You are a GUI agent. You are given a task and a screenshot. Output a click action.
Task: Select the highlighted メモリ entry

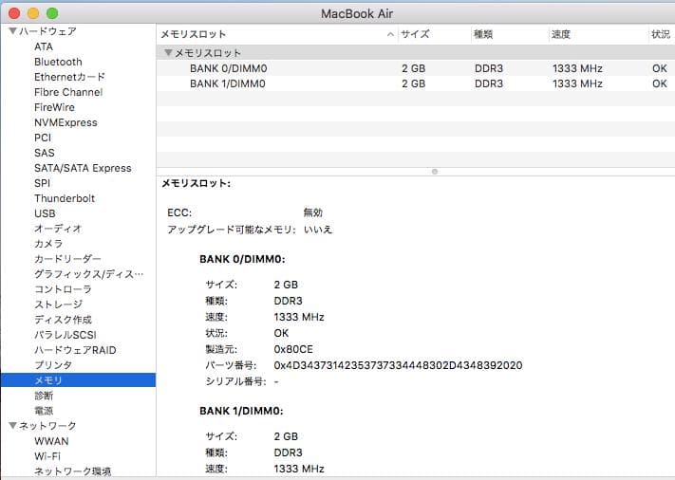78,380
